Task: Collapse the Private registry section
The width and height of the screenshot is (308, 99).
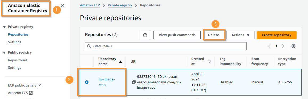Action: pyautogui.click(x=5, y=27)
